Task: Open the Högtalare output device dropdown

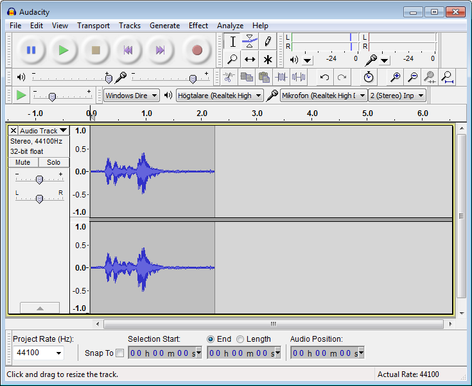Action: (x=220, y=96)
